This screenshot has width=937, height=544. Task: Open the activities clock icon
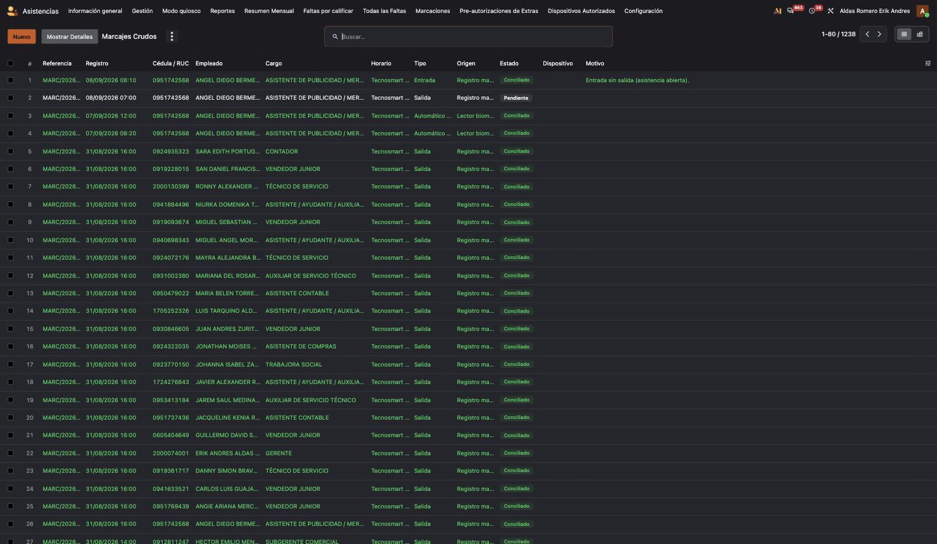[x=812, y=11]
